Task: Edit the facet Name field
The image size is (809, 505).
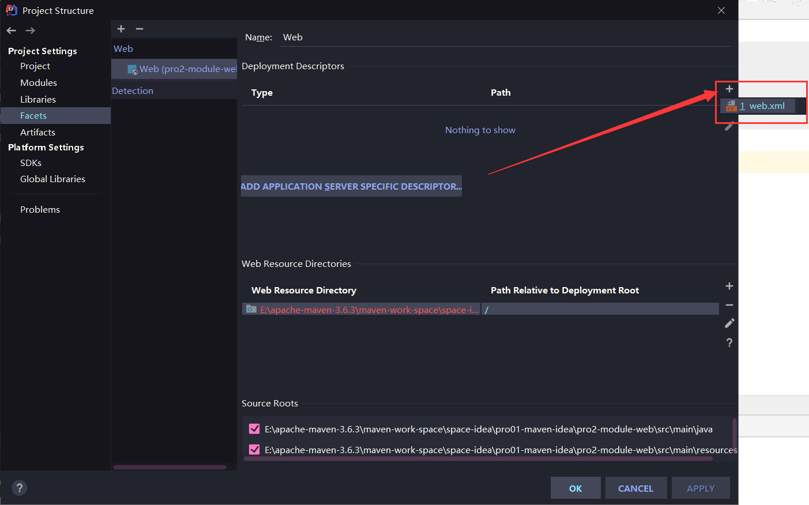Action: (x=506, y=37)
